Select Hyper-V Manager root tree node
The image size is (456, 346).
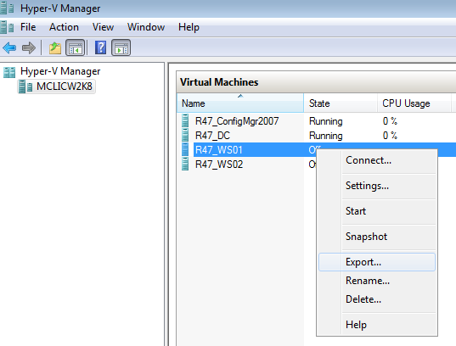click(52, 71)
